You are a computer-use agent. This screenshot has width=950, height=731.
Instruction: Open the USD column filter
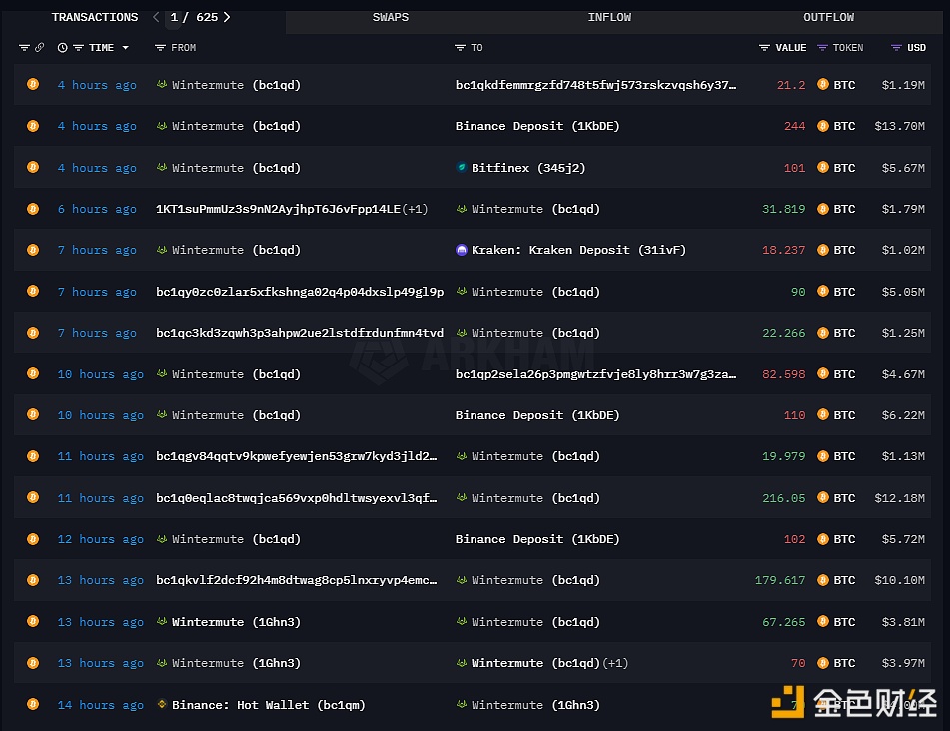(896, 47)
